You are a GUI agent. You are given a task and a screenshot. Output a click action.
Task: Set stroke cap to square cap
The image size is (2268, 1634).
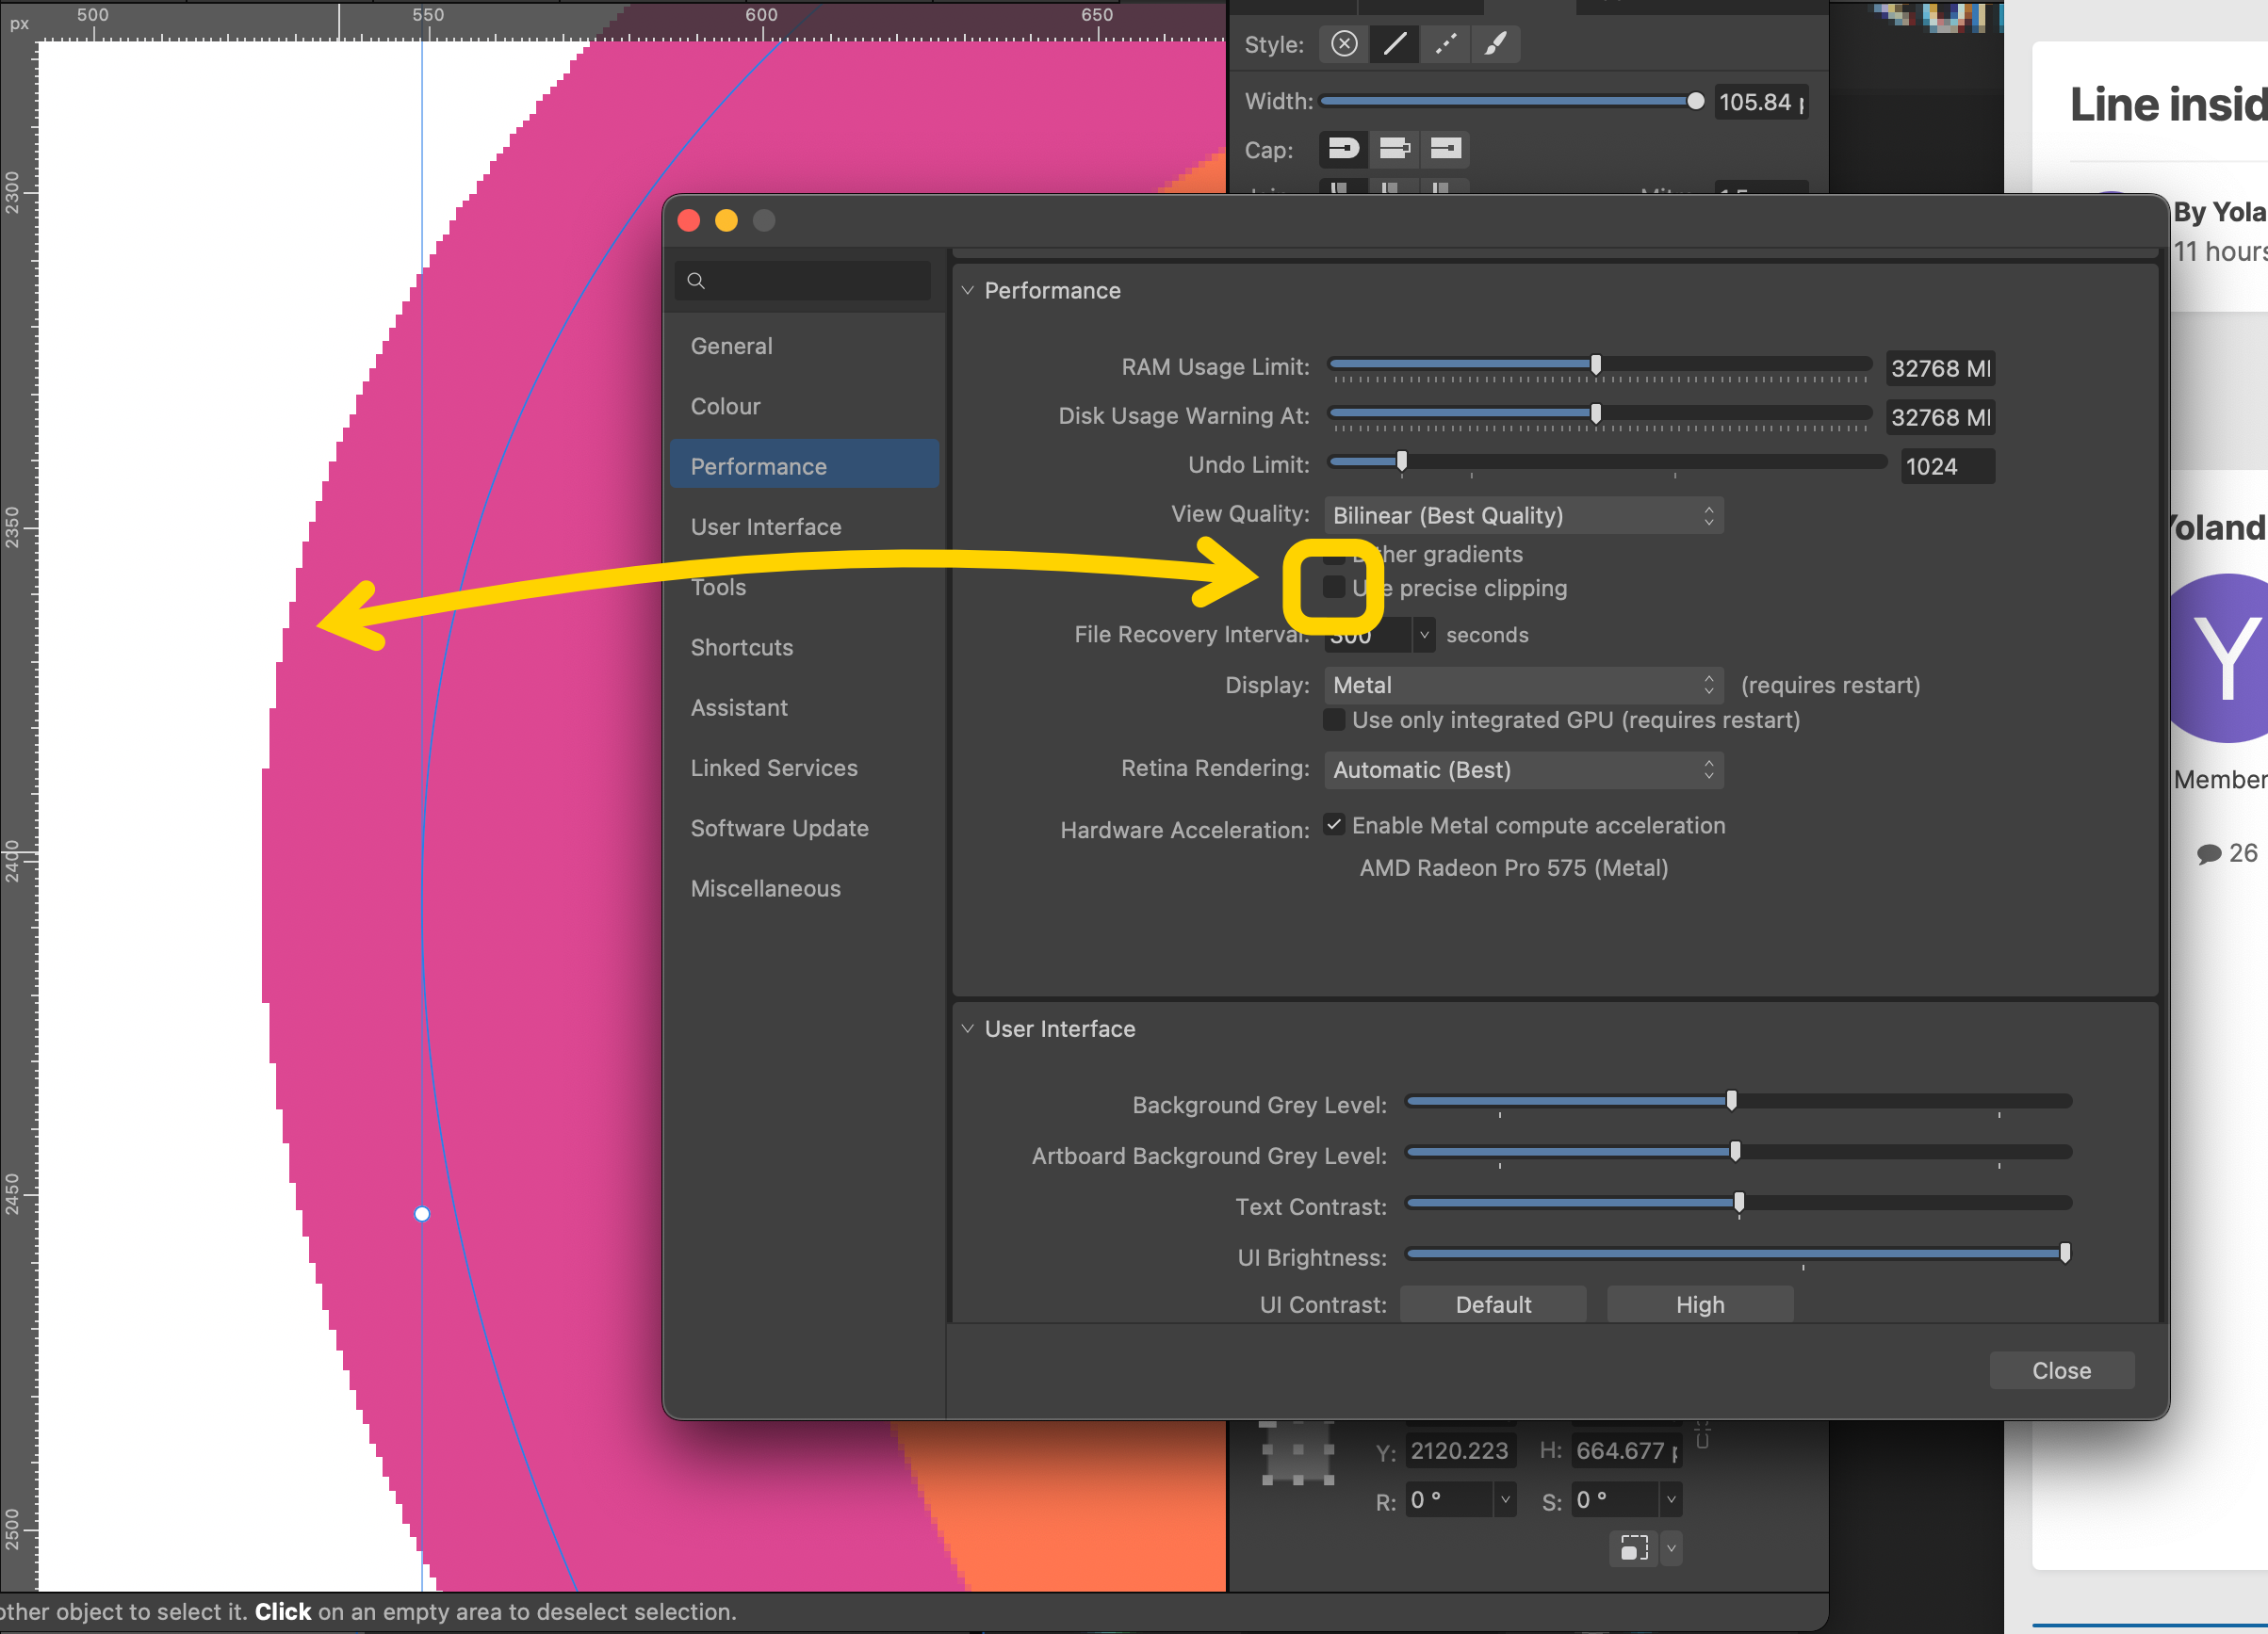1445,149
